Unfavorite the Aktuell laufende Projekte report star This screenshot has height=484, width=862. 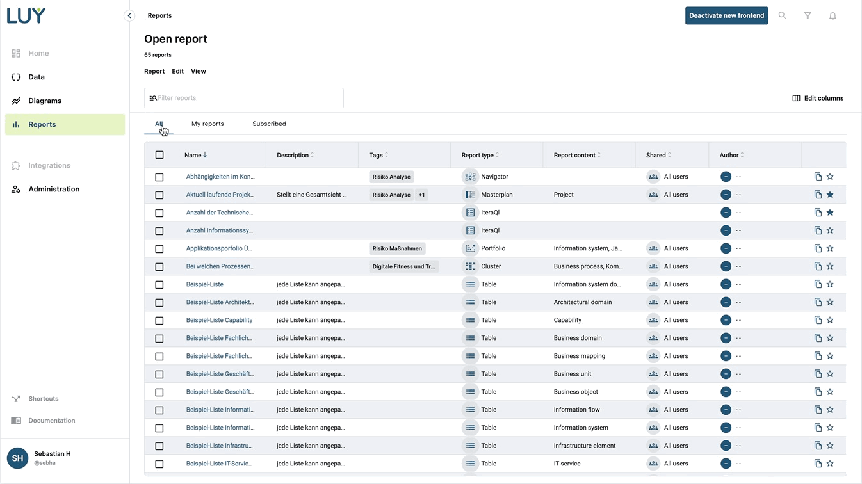[830, 195]
